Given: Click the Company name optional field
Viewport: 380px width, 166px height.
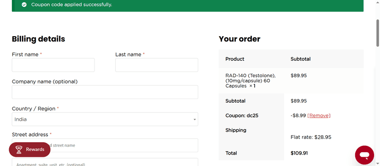Looking at the screenshot, I should point(105,92).
